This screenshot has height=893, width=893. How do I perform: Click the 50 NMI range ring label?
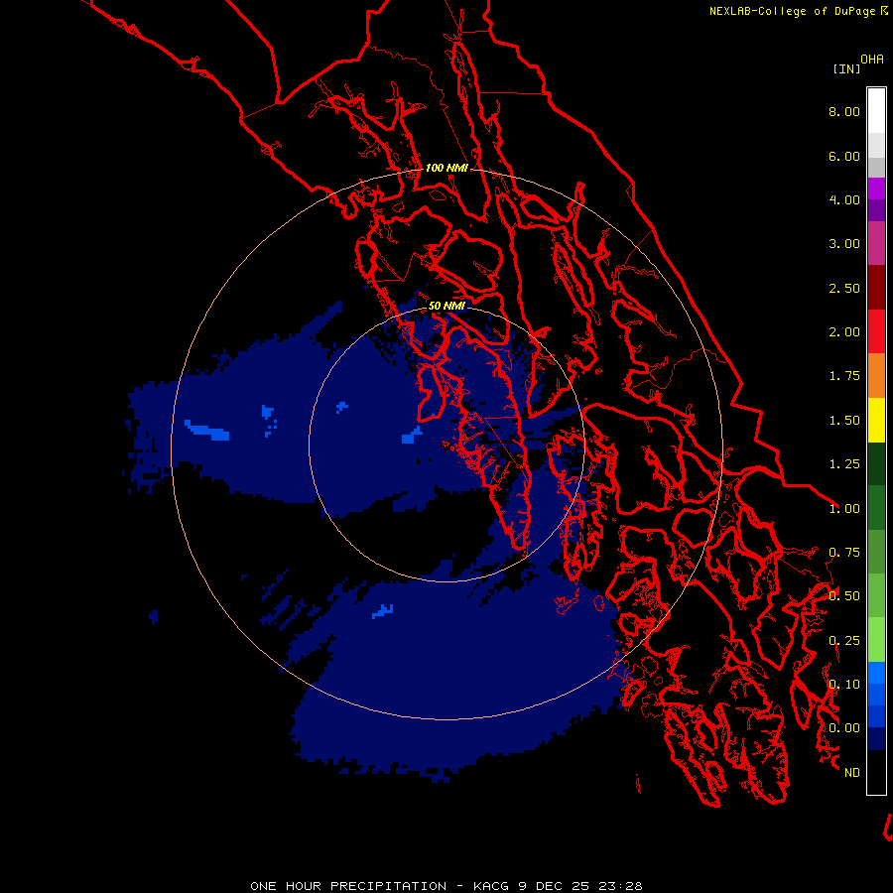446,307
